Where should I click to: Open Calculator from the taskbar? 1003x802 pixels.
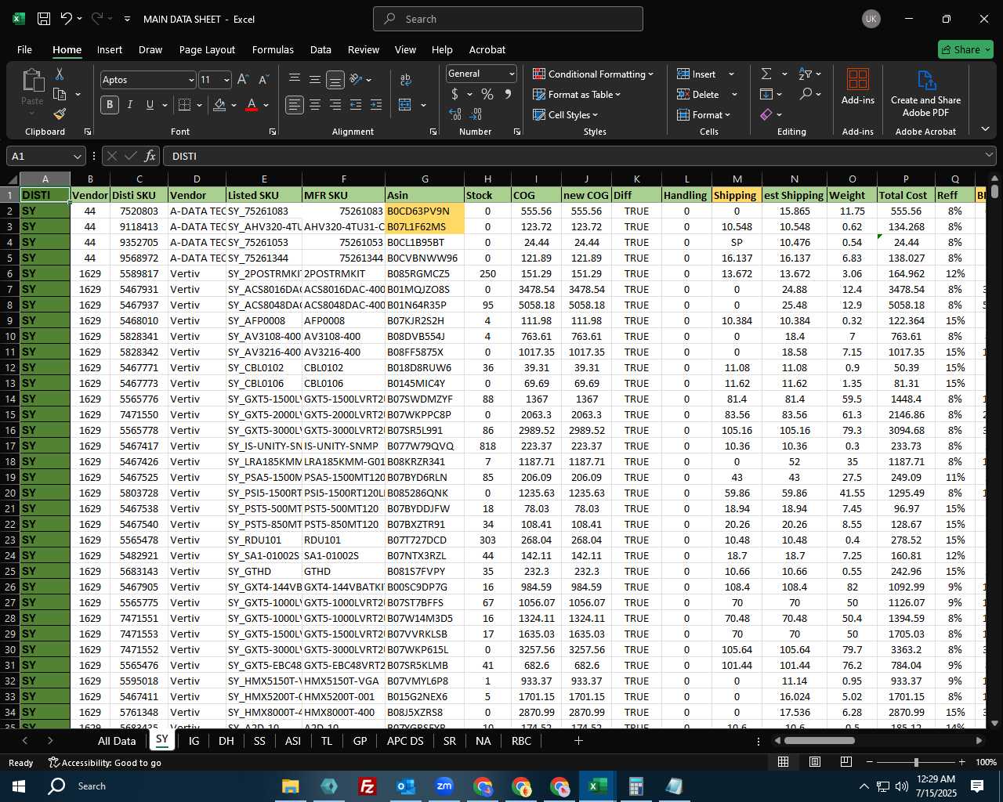pyautogui.click(x=635, y=786)
